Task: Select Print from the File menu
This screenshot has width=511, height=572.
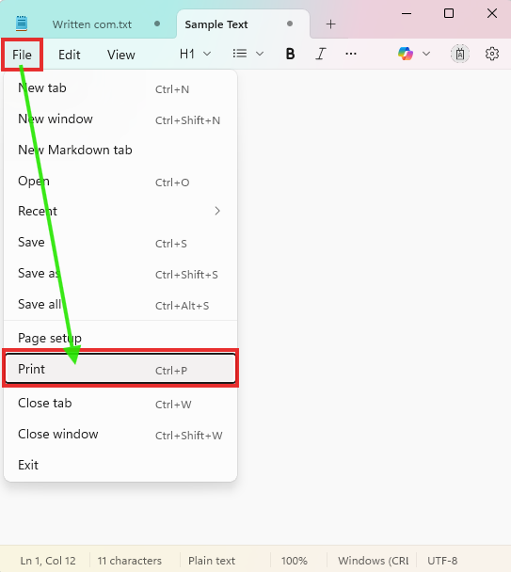Action: click(120, 369)
